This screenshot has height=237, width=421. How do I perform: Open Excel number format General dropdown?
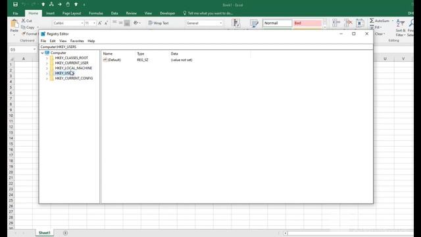tap(221, 23)
